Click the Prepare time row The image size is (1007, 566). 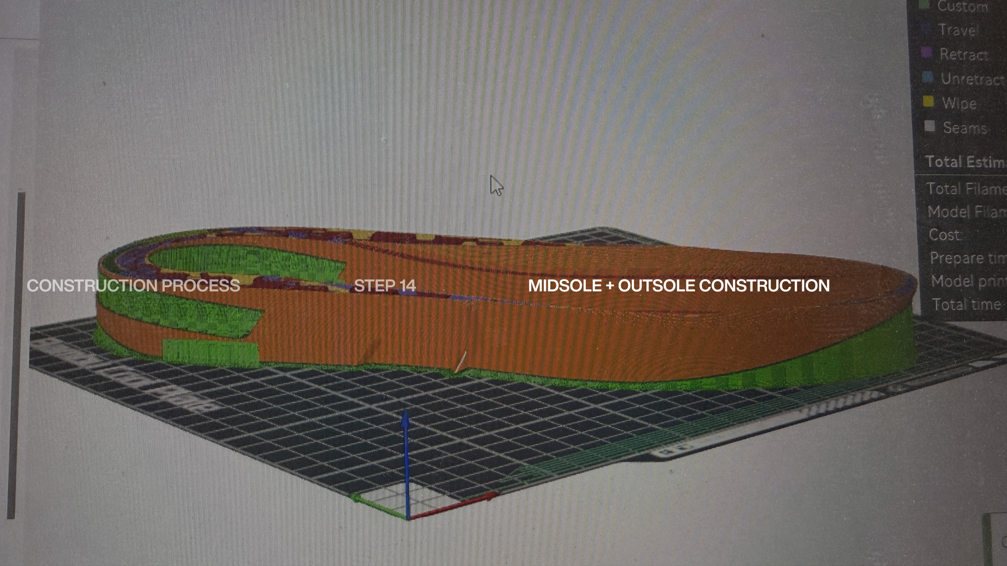coord(967,258)
